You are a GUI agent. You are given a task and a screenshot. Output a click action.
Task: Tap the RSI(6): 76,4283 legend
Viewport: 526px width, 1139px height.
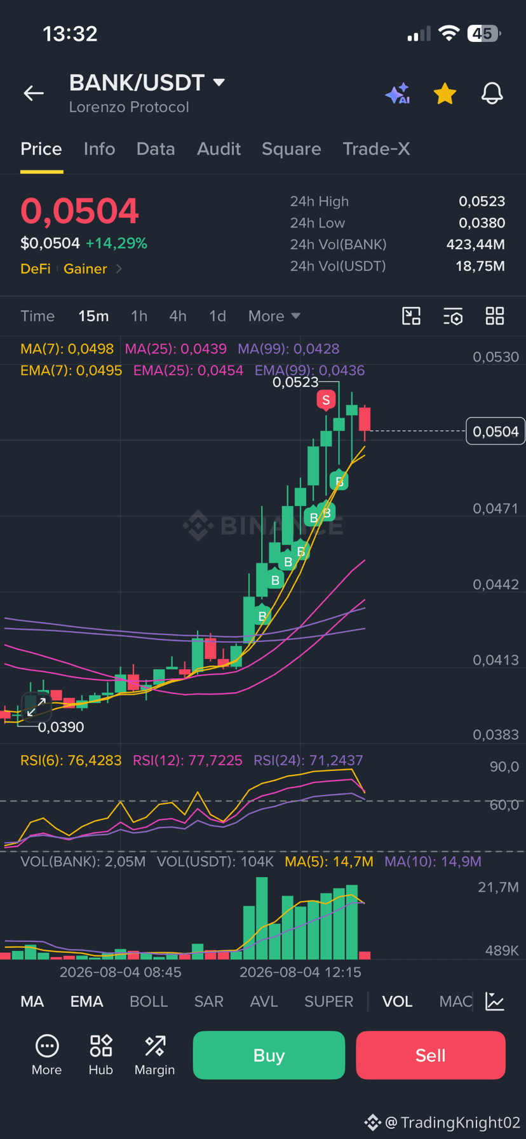(71, 761)
